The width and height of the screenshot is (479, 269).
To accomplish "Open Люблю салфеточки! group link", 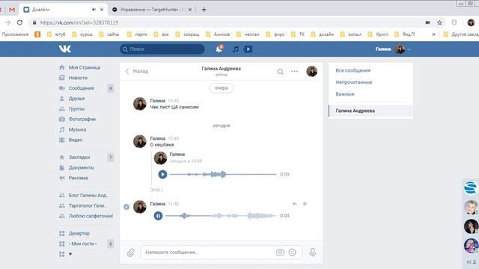I will pyautogui.click(x=91, y=216).
